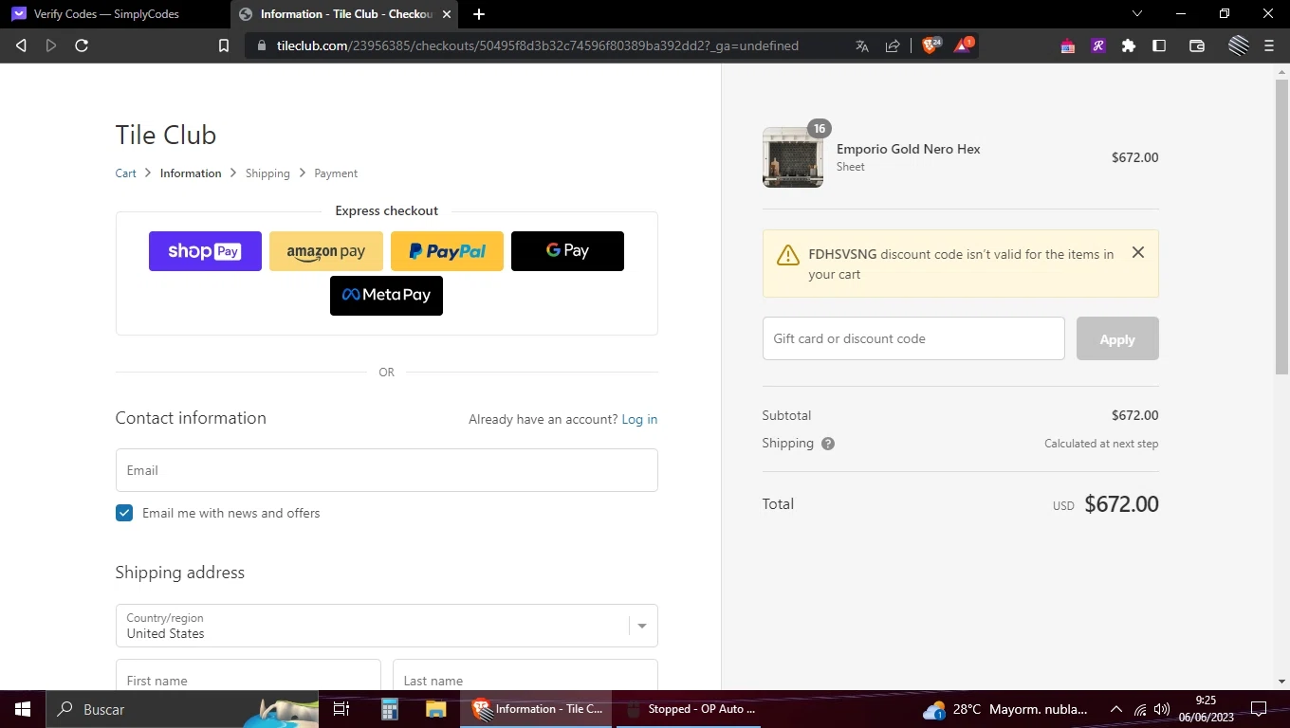Image resolution: width=1290 pixels, height=728 pixels.
Task: Open the browser hamburger menu
Action: click(x=1269, y=45)
